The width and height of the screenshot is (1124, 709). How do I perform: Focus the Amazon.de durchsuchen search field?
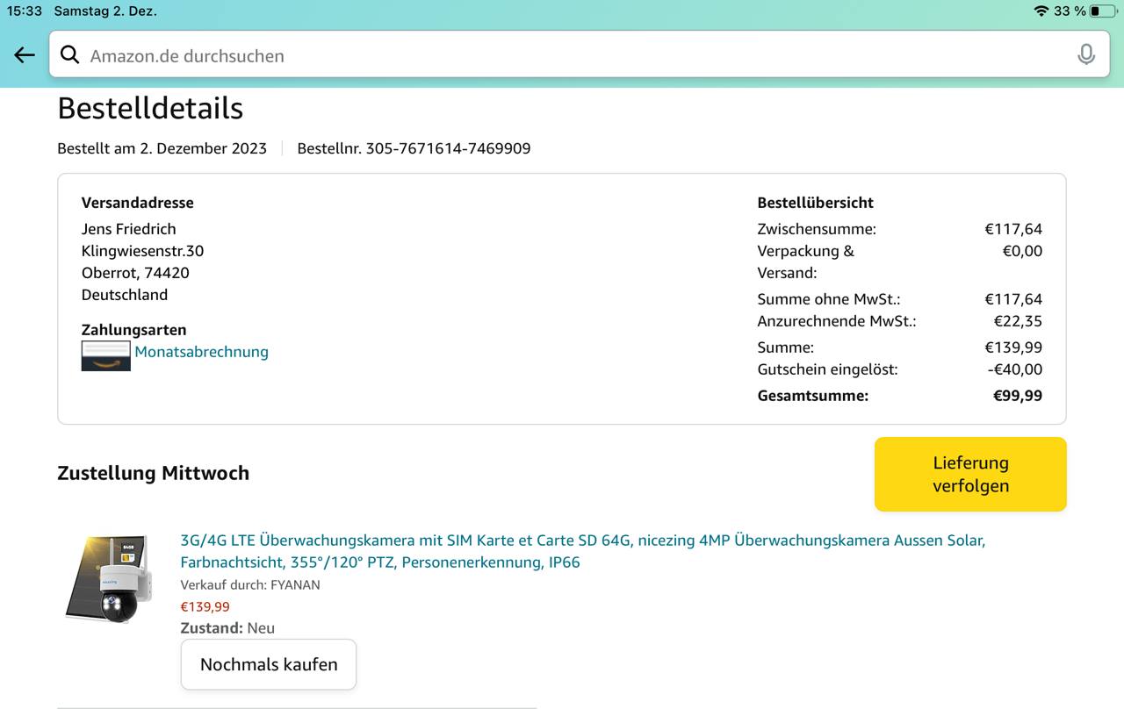(562, 55)
